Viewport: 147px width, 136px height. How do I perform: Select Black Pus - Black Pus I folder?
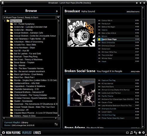click(24, 77)
